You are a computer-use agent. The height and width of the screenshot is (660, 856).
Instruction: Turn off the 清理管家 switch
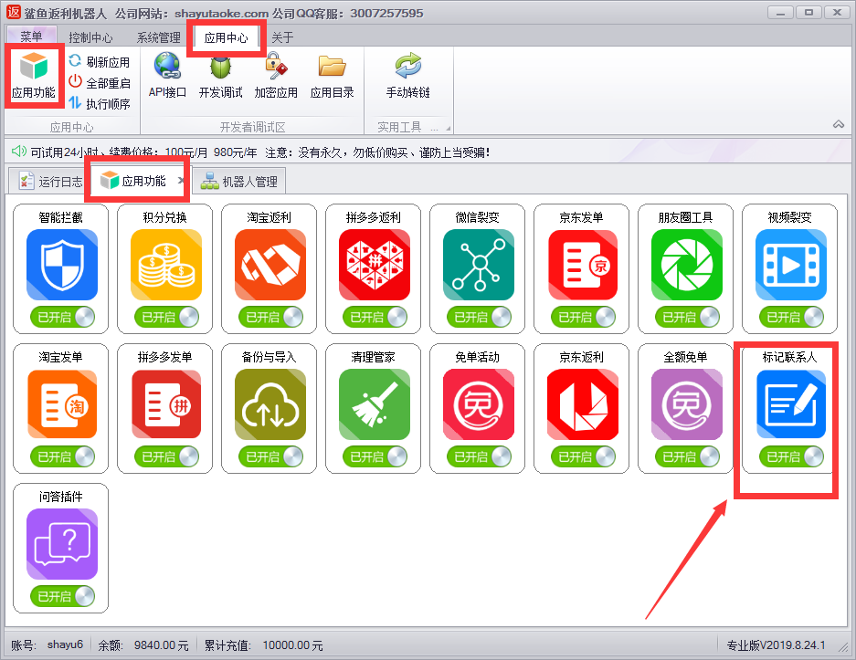[375, 456]
